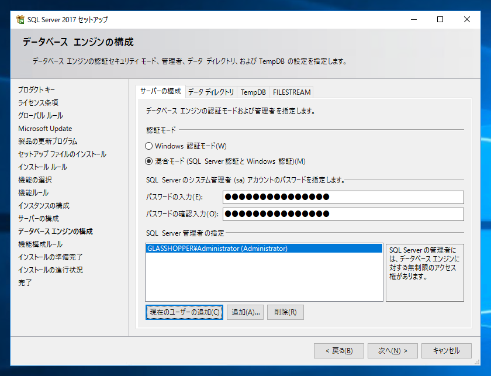This screenshot has width=491, height=376.
Task: Click セットアップ ファイルのインストール step
Action: [x=63, y=154]
